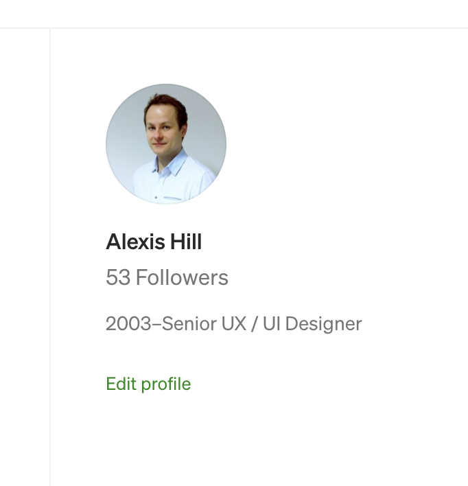Click the Alexis Hill profile avatar
The image size is (468, 486).
[165, 144]
